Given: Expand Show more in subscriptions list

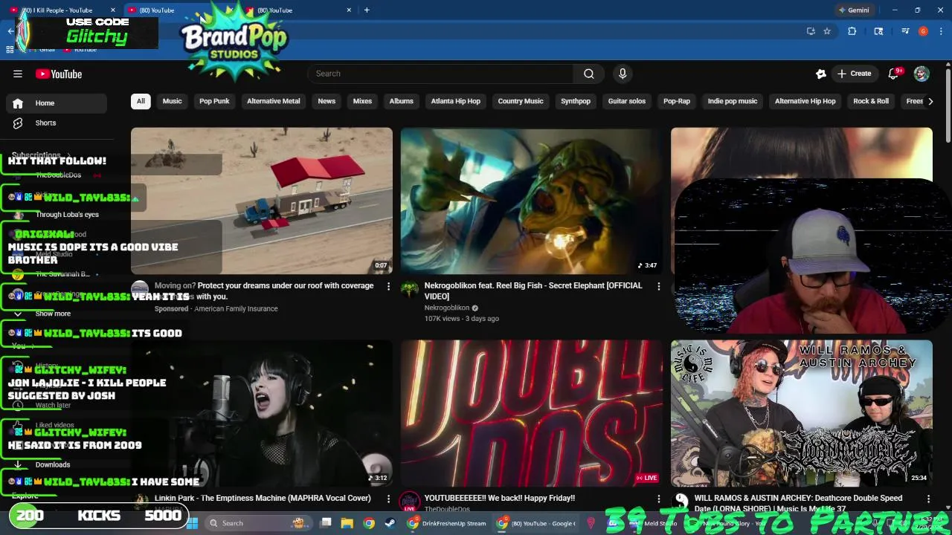Looking at the screenshot, I should [53, 314].
